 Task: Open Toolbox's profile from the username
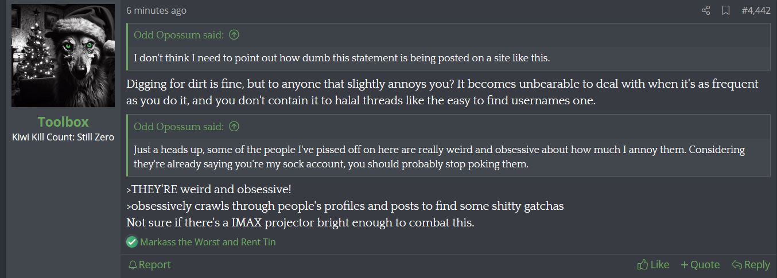(63, 122)
